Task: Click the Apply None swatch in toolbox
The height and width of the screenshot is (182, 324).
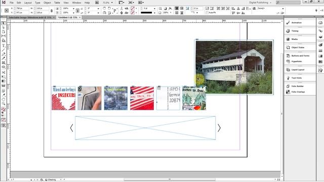Action: pos(4,120)
